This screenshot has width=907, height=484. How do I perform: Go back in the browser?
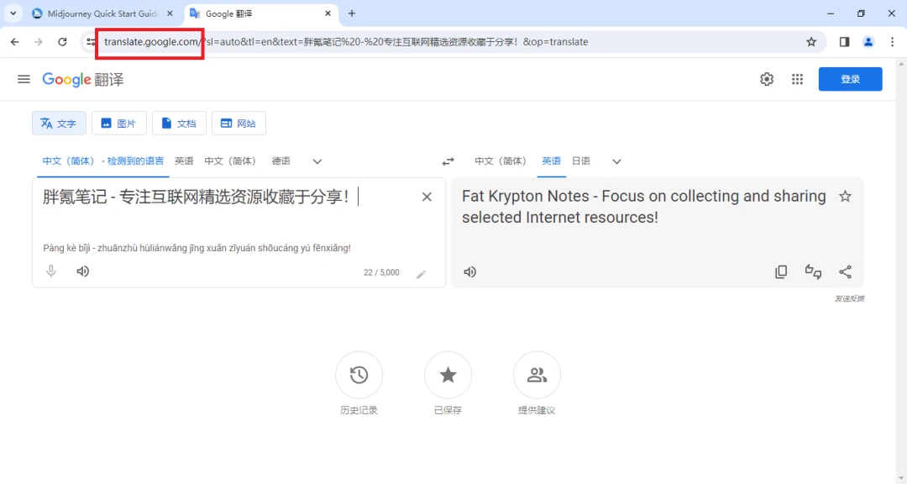[x=15, y=42]
